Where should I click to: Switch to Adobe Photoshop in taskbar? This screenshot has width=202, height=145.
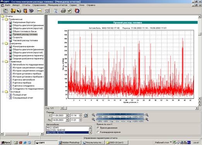click(x=70, y=143)
